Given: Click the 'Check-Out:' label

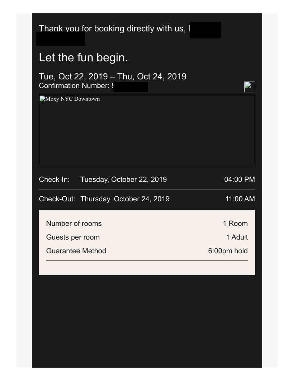Looking at the screenshot, I should tap(57, 199).
